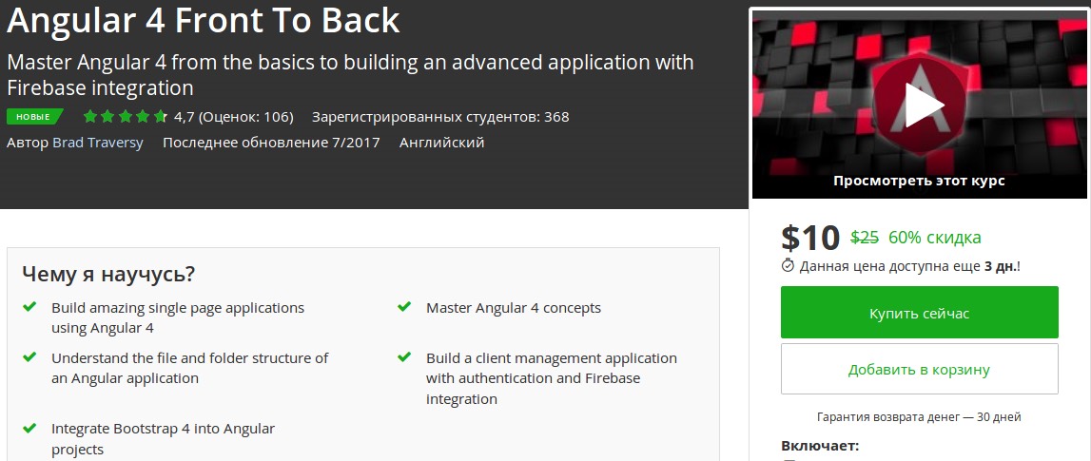Click the green НОВЫЕ badge

point(33,117)
